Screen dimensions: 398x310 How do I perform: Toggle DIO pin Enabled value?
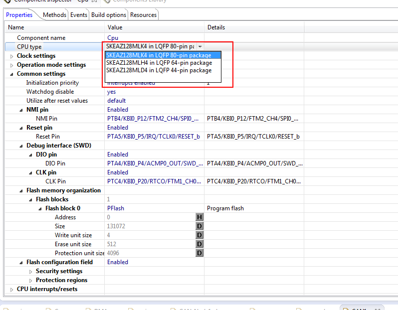click(118, 155)
